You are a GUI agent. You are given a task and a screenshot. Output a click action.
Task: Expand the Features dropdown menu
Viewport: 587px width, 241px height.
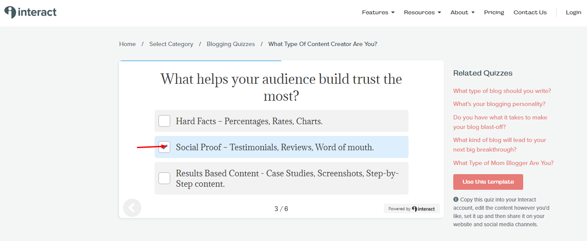[378, 12]
